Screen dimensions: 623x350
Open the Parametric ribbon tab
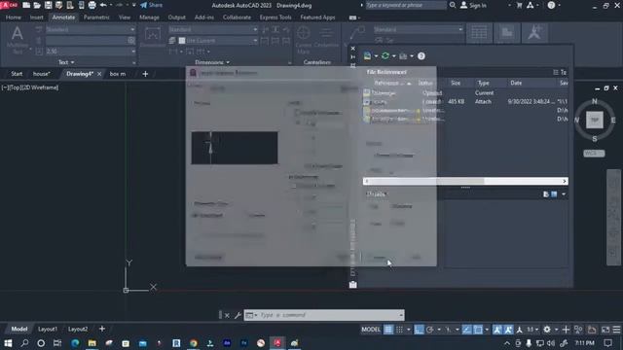(x=96, y=17)
